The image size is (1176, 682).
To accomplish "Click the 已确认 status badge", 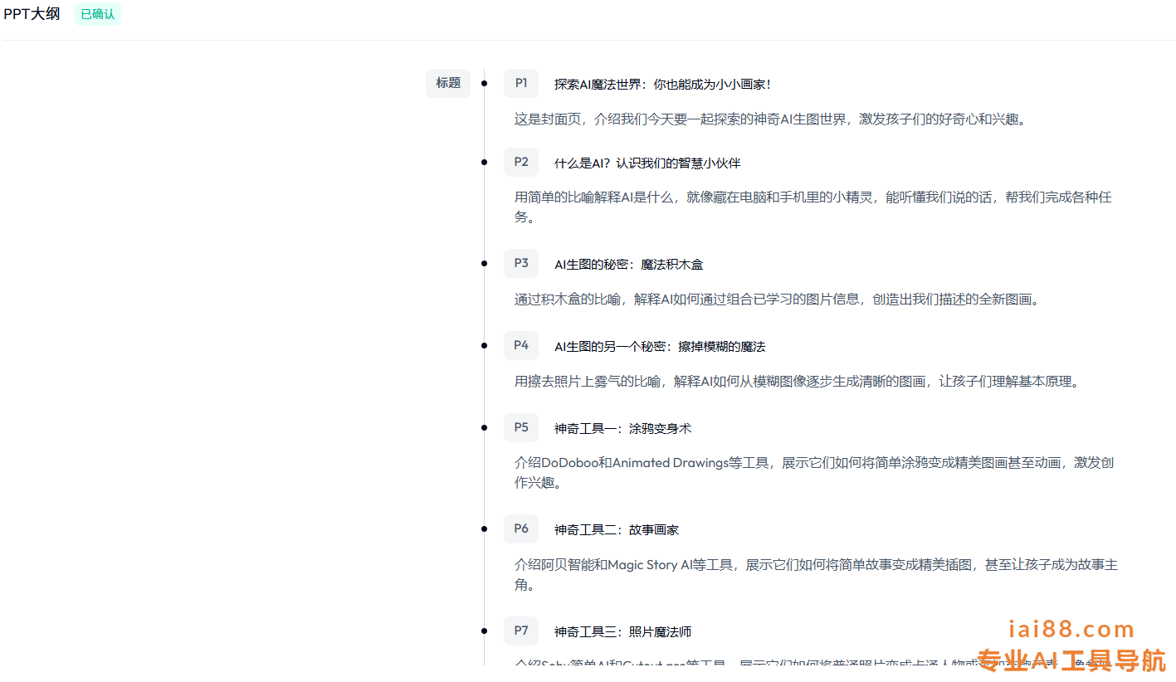I will pos(98,14).
